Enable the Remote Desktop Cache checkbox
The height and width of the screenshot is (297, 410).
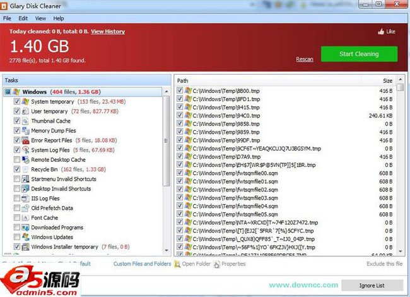17,160
